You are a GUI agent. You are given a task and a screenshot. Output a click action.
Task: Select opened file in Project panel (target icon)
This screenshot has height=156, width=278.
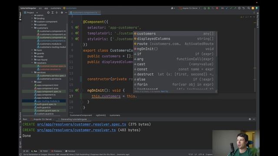pyautogui.click(x=48, y=13)
